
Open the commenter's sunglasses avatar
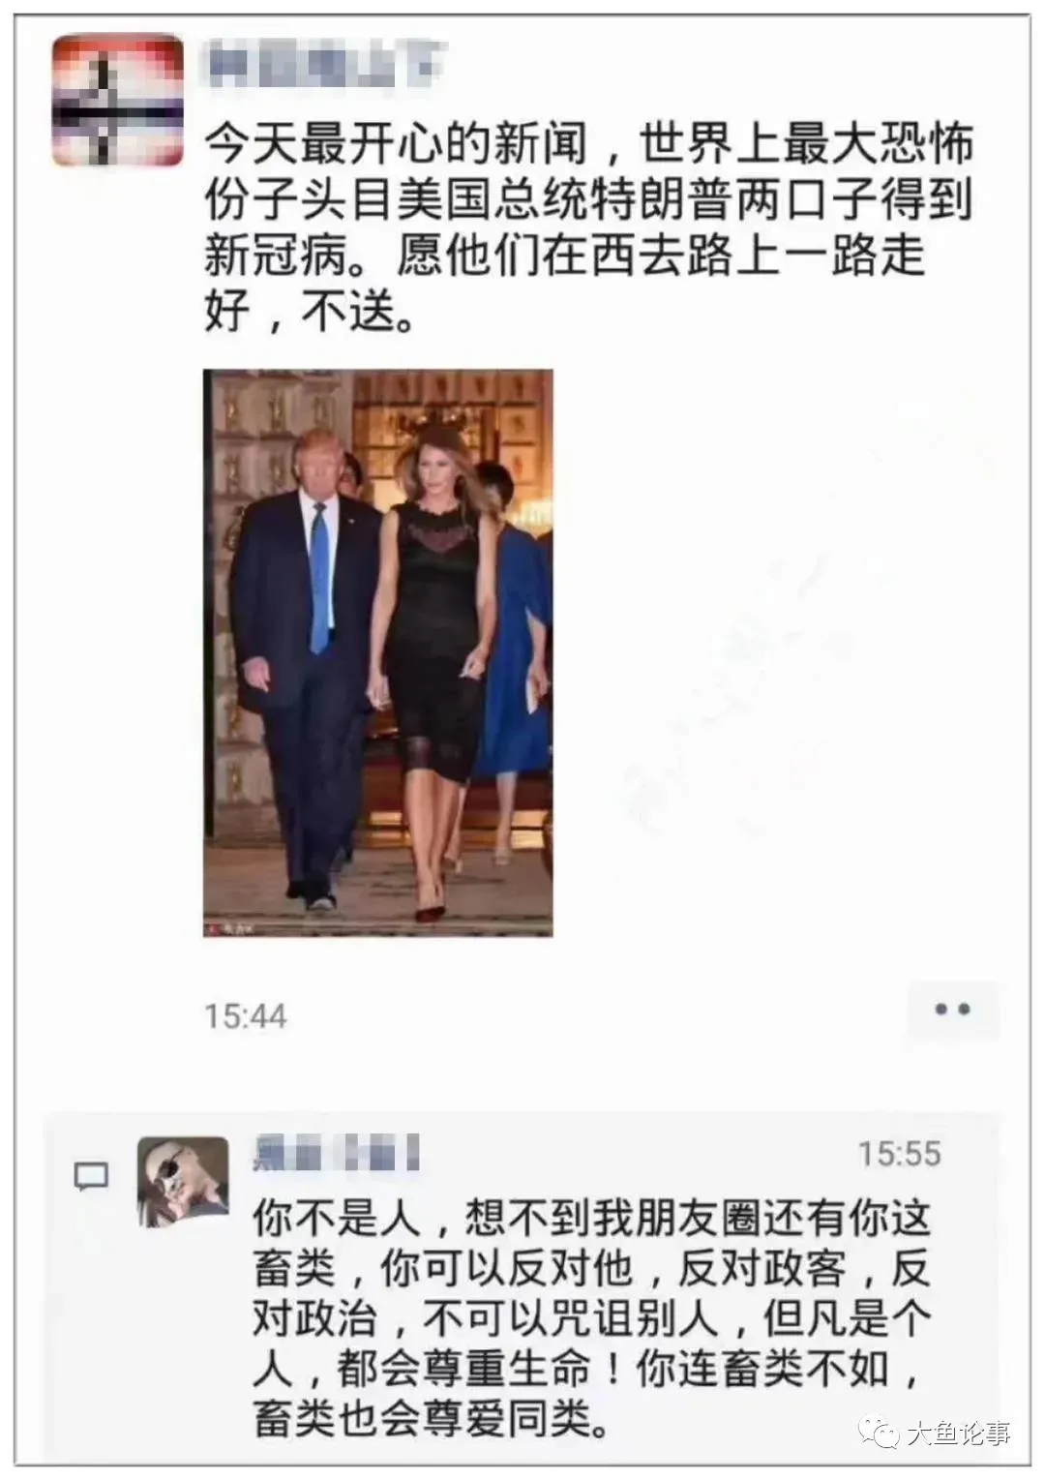coord(184,1183)
